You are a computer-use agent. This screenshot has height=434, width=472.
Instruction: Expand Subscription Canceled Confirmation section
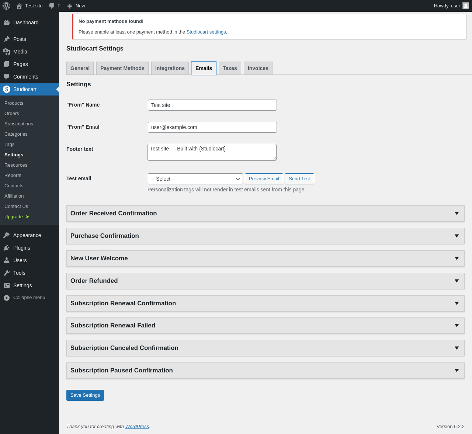(x=265, y=348)
